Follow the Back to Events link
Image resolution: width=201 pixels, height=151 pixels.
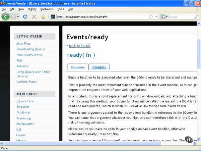point(79,46)
